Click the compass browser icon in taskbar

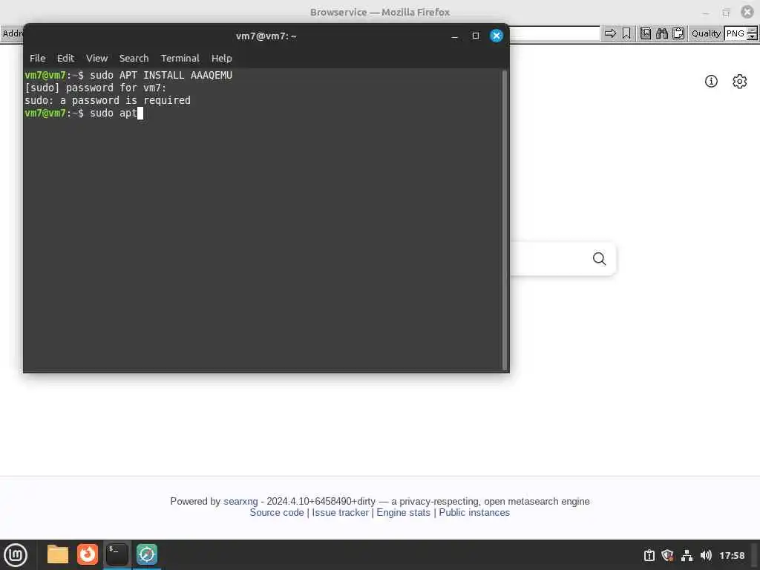click(147, 554)
